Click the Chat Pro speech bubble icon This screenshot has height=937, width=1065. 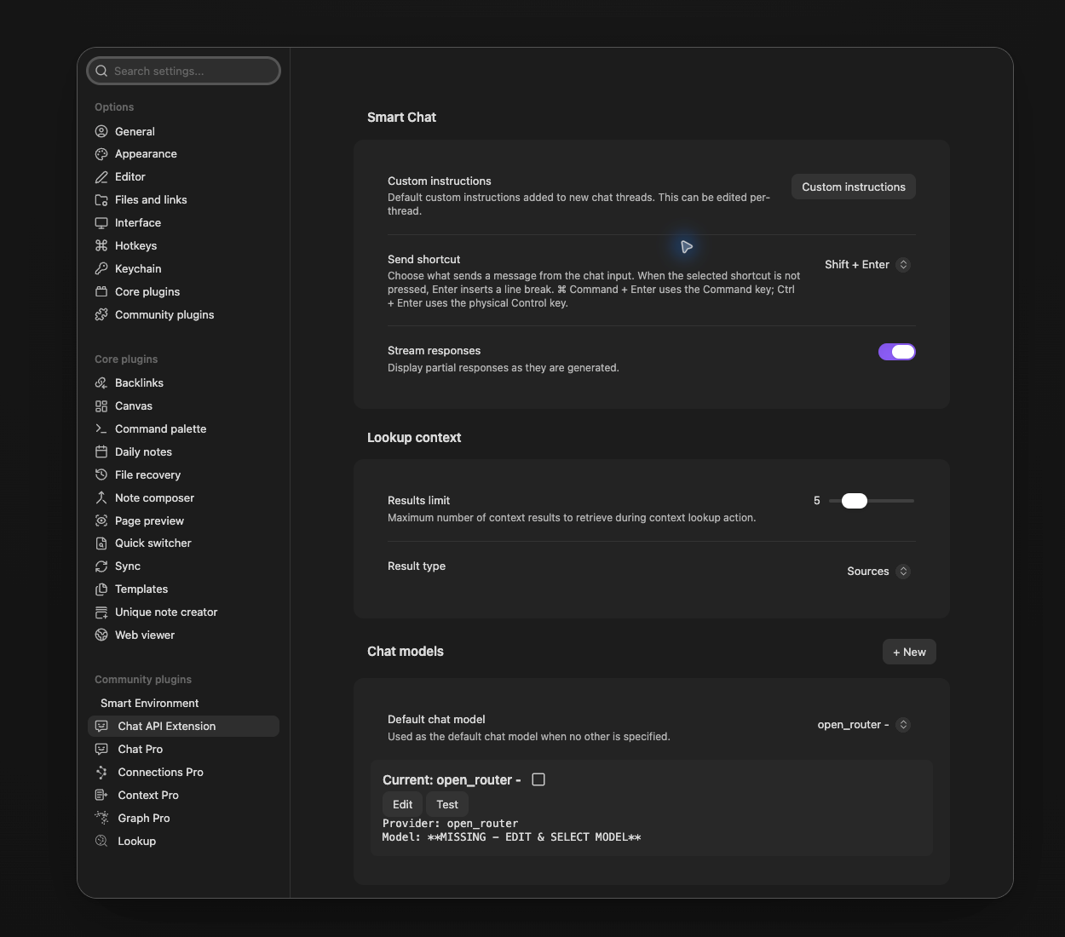(101, 750)
